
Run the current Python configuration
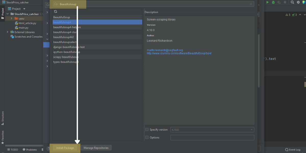tap(267, 2)
